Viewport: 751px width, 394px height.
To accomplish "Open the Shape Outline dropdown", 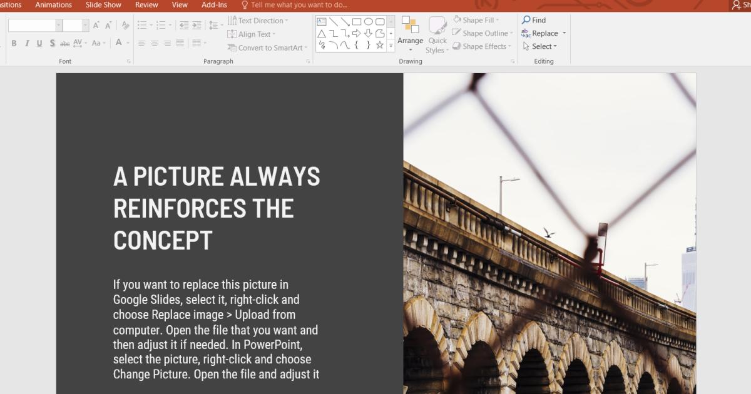I will [482, 33].
